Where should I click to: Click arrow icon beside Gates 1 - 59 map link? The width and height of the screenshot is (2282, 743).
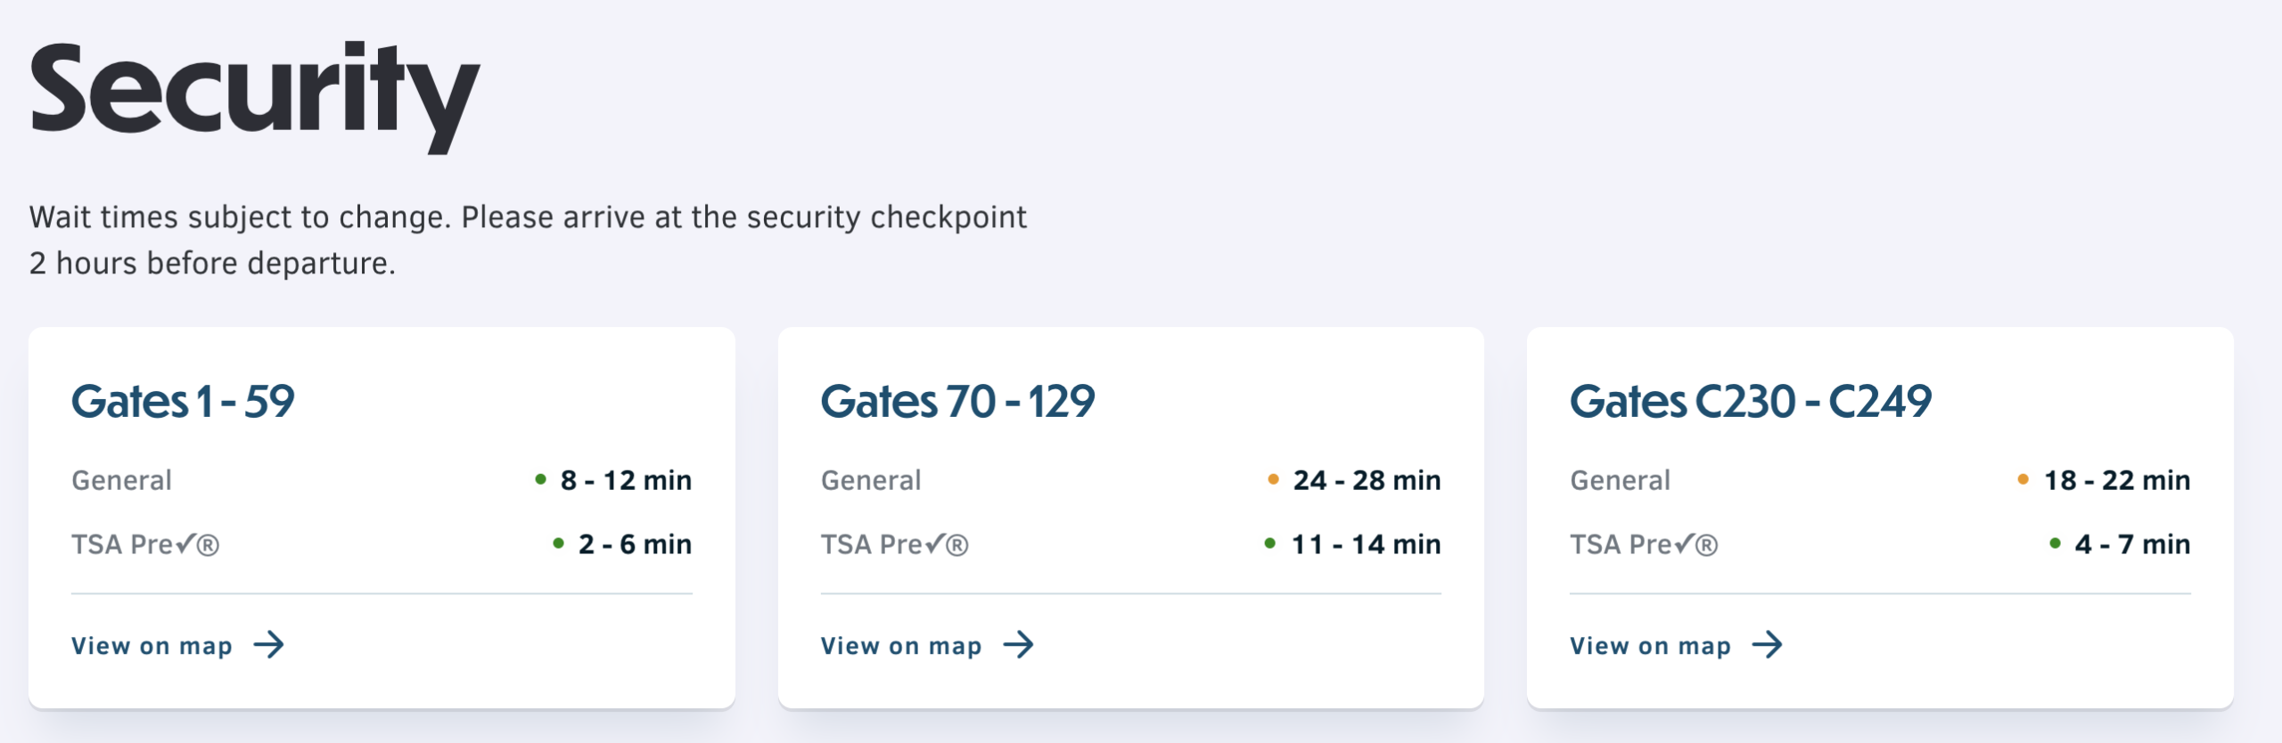pyautogui.click(x=268, y=644)
